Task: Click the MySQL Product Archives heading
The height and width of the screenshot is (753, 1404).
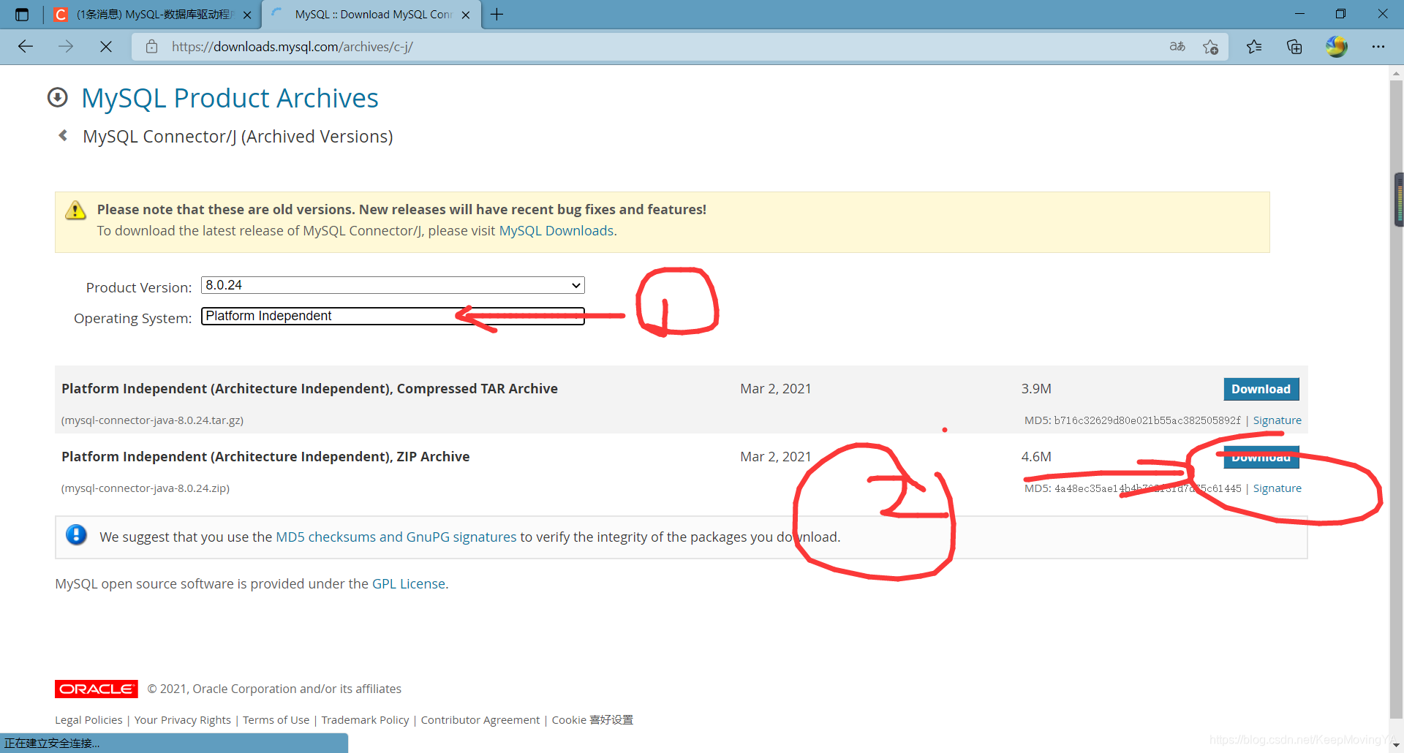Action: coord(230,98)
